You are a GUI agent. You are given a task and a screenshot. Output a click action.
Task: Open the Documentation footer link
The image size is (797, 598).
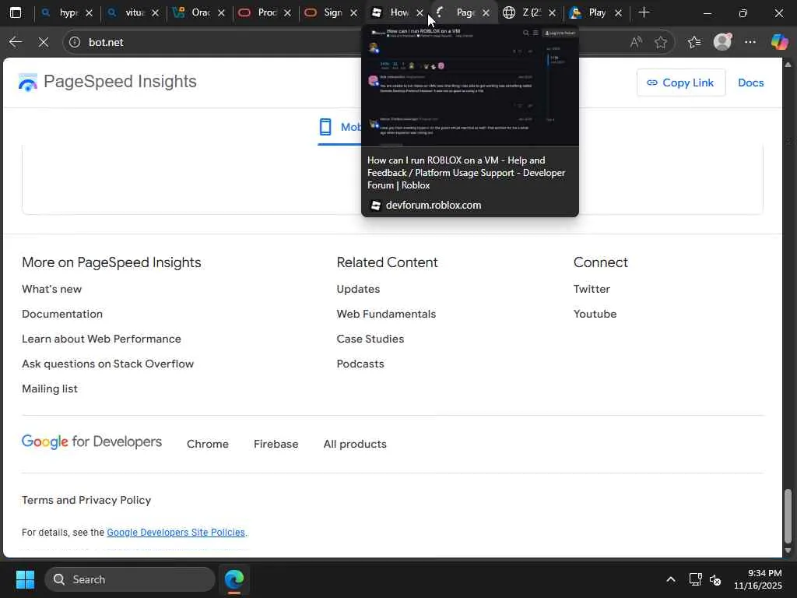coord(62,314)
